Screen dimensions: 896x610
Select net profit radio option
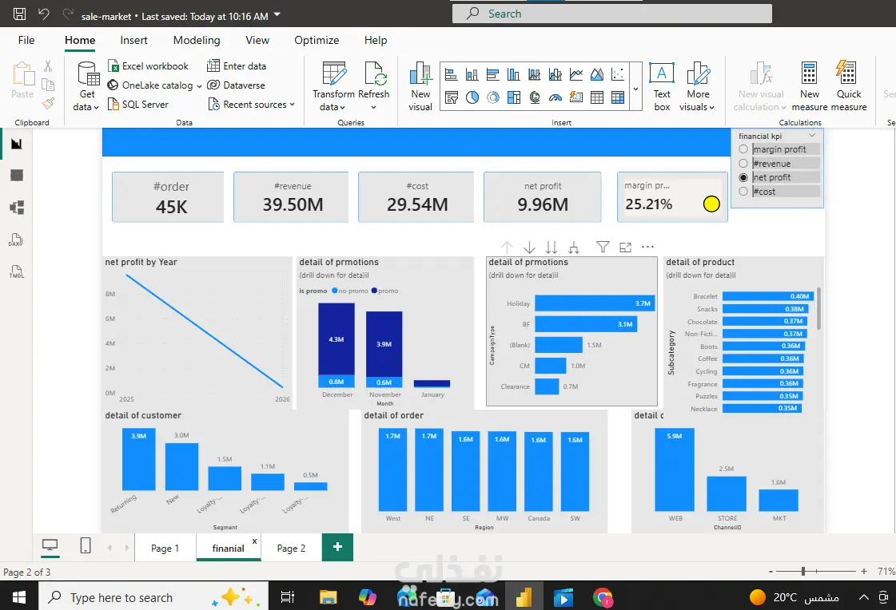tap(743, 177)
